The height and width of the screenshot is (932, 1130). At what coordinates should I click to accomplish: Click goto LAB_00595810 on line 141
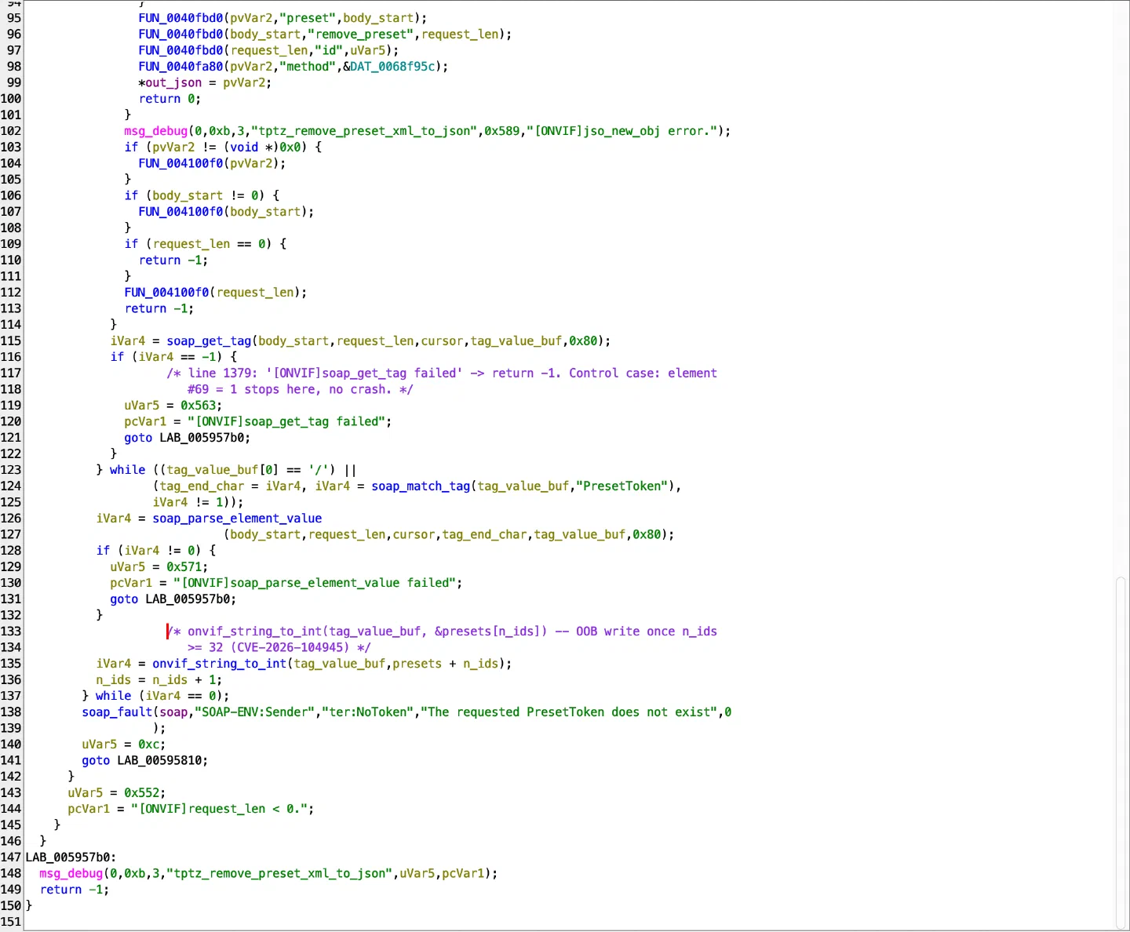tap(145, 760)
